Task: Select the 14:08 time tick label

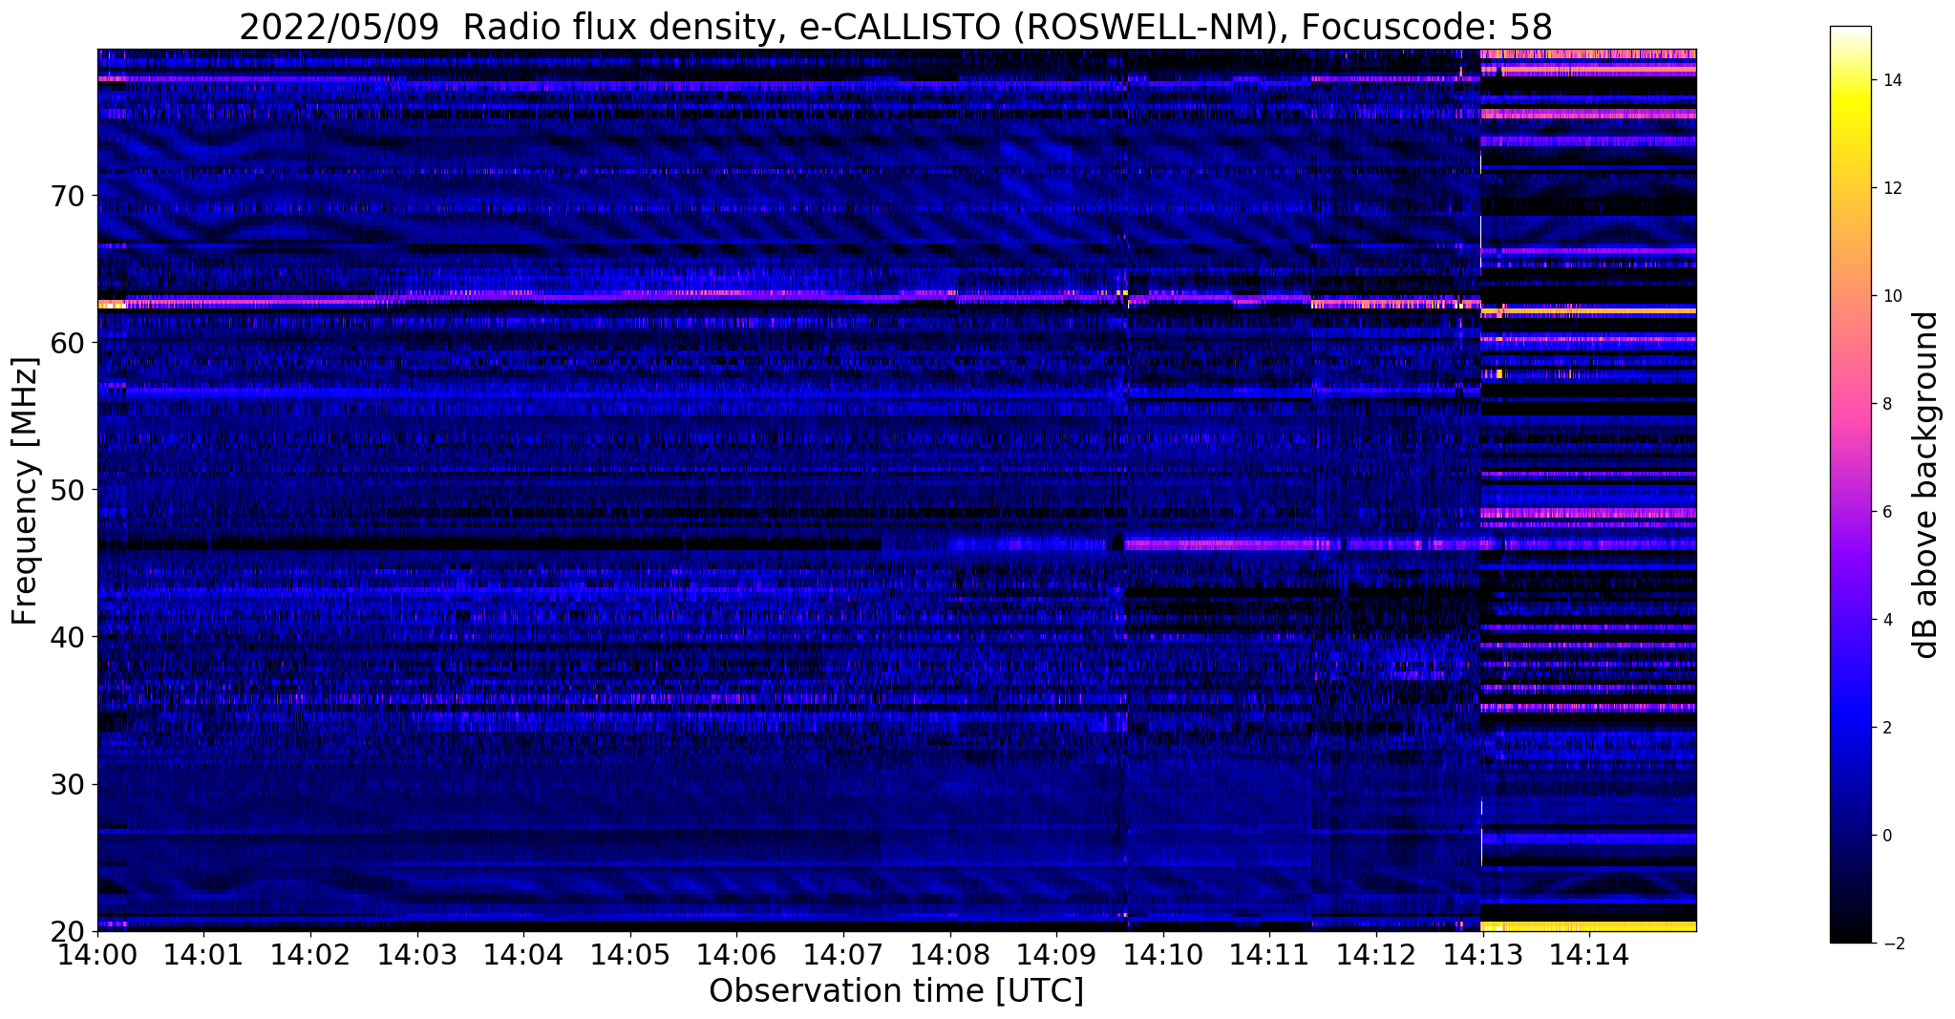Action: click(949, 953)
